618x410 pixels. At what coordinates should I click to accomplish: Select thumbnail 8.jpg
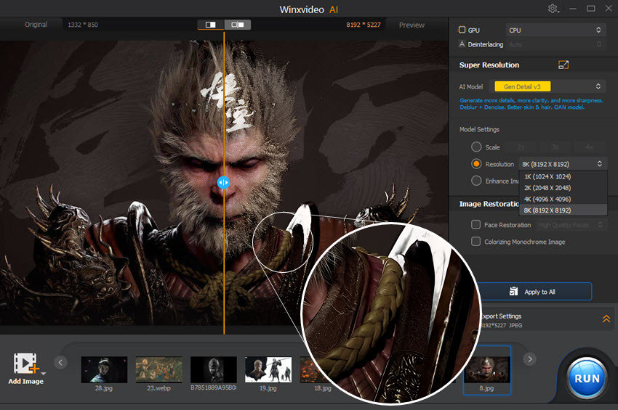click(x=486, y=369)
